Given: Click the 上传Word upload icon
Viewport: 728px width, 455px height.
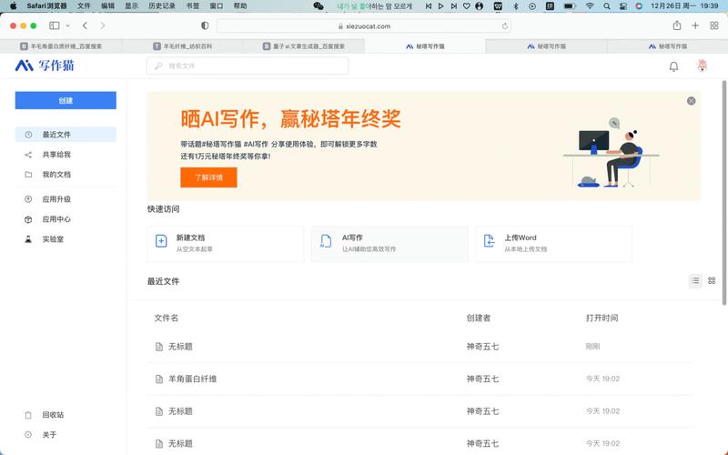Looking at the screenshot, I should [489, 241].
